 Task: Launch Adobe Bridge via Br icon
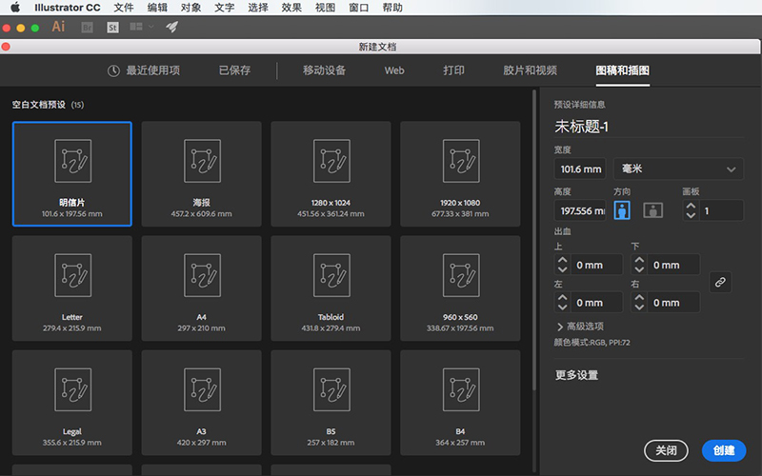[87, 28]
